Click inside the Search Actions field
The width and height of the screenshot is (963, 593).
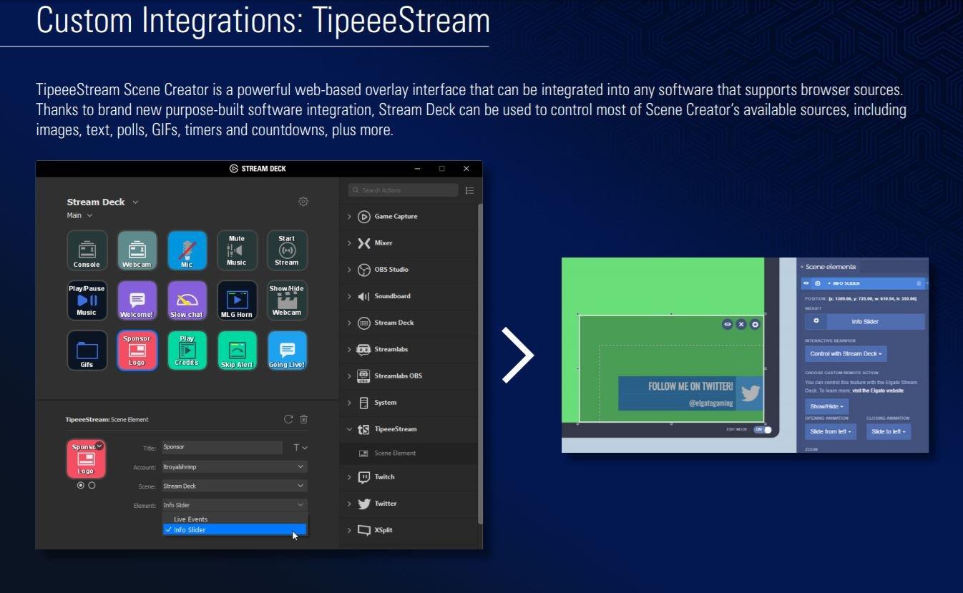pyautogui.click(x=403, y=190)
